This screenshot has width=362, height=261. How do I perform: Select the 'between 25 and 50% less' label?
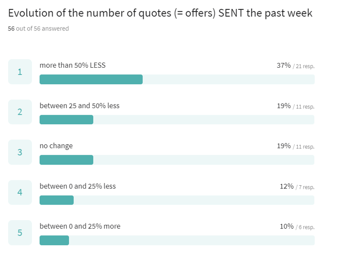coord(79,106)
